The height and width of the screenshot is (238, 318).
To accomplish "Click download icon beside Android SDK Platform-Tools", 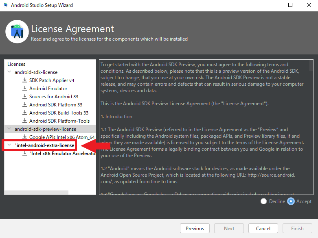I will click(25, 121).
